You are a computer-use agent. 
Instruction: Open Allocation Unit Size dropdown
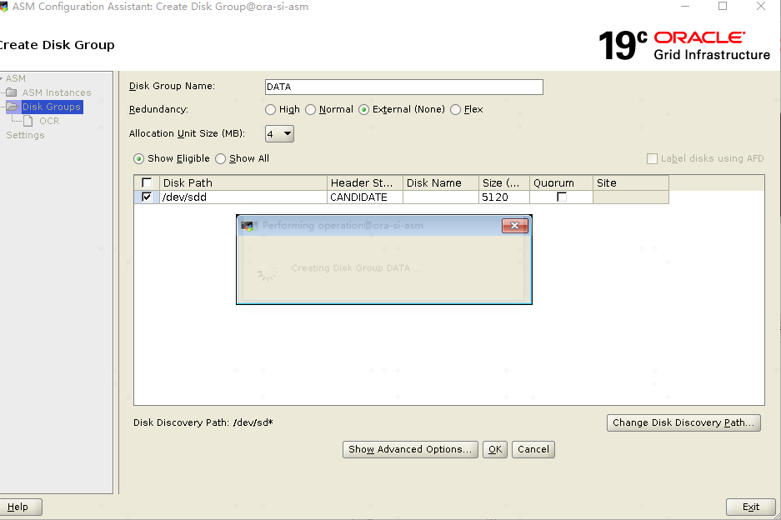coord(279,133)
